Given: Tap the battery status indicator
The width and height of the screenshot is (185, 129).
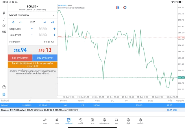Looking at the screenshot, I should 181,2.
